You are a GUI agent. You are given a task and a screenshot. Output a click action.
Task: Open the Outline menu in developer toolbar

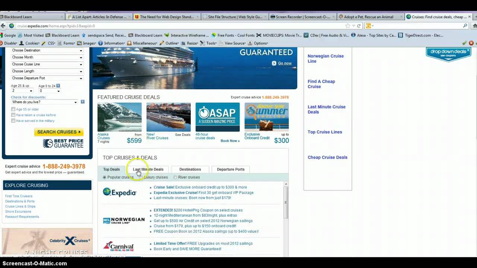click(170, 43)
